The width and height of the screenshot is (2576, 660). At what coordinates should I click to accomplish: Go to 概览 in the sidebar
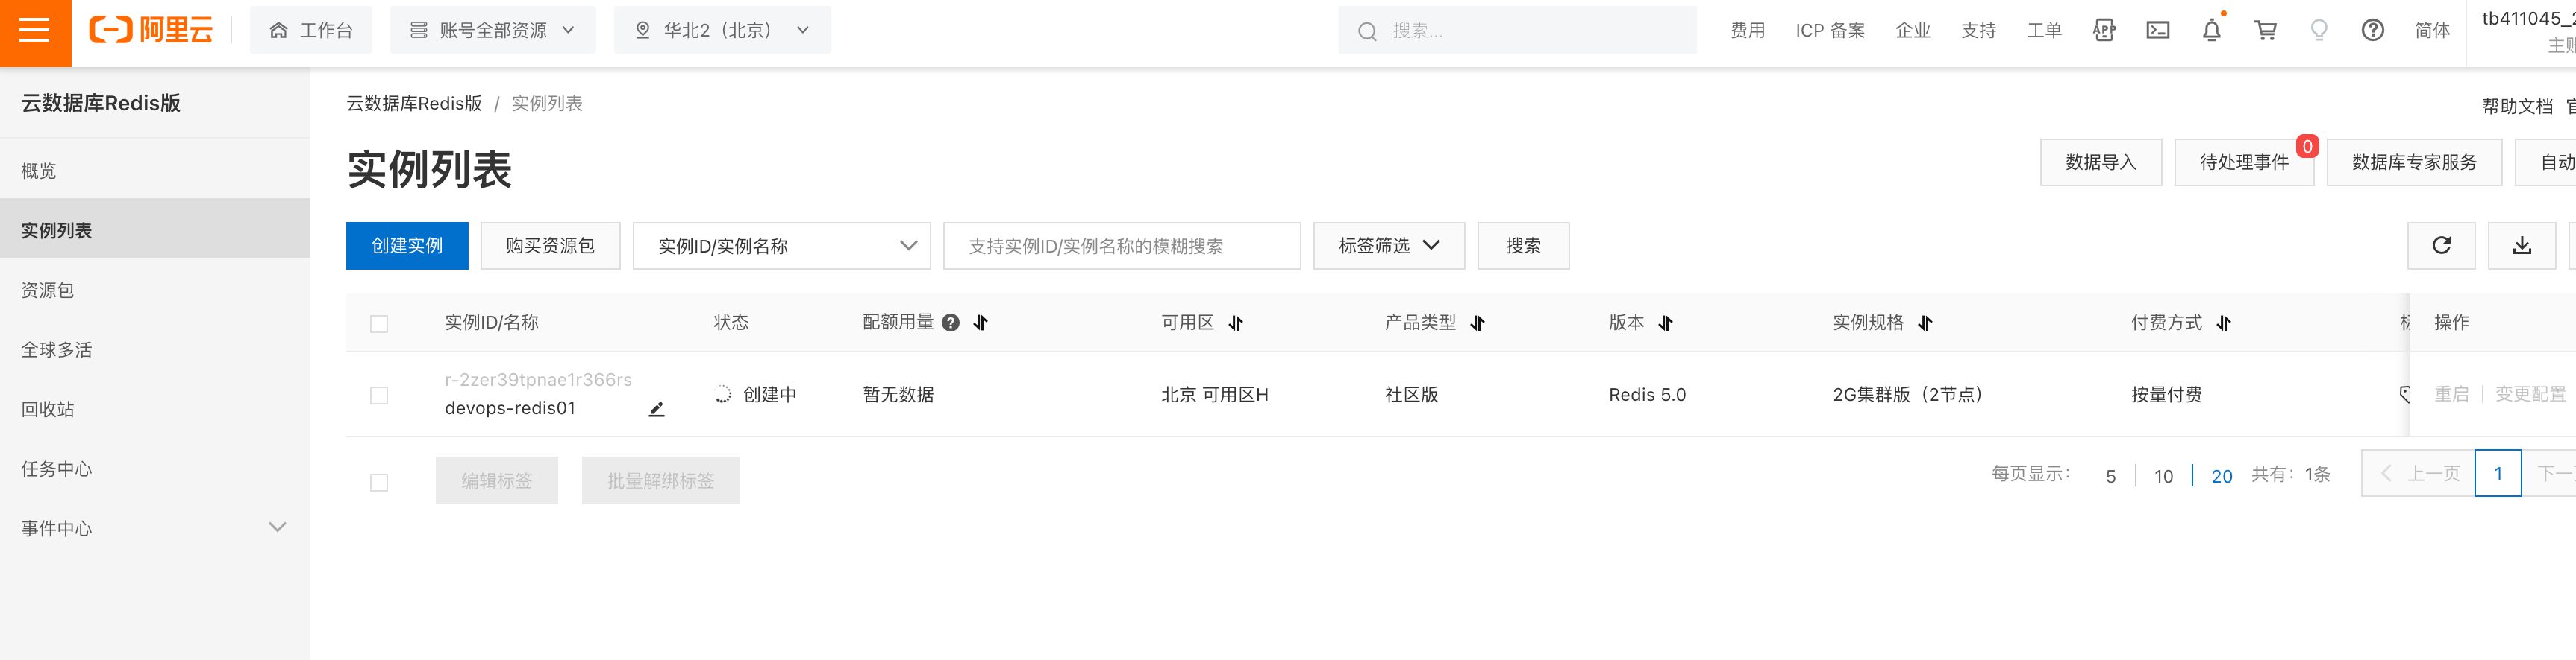[39, 171]
